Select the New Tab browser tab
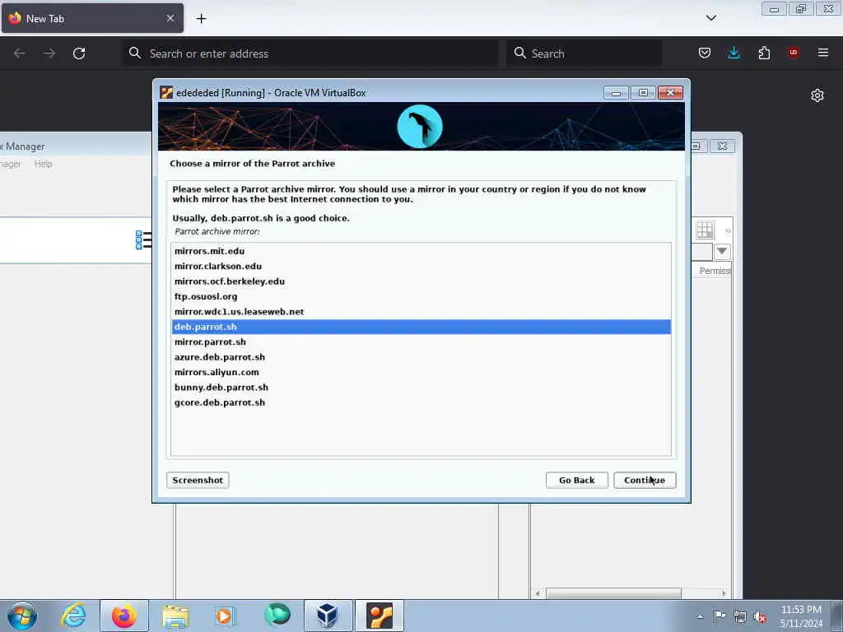The image size is (843, 632). [x=92, y=18]
